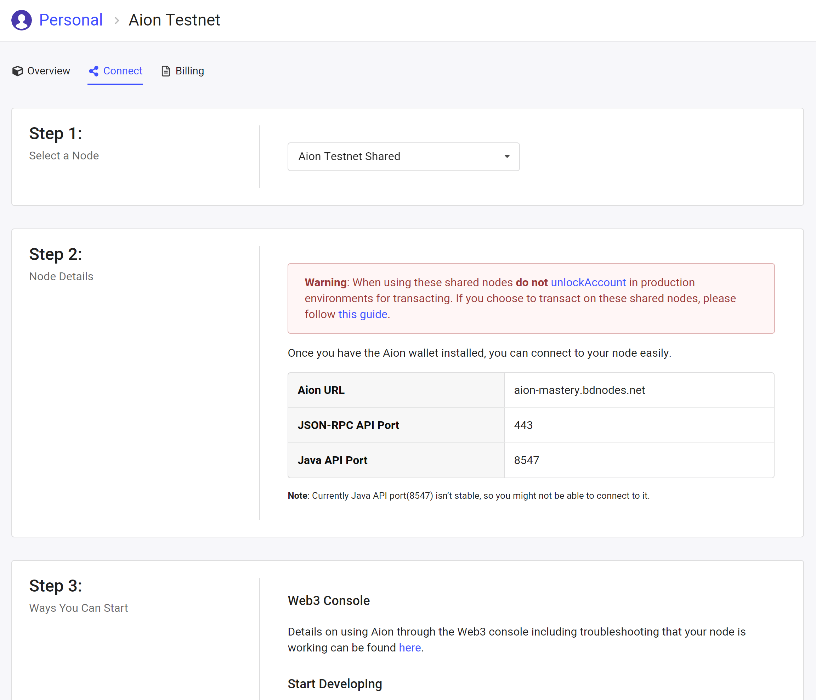Viewport: 816px width, 700px height.
Task: Click the Overview cube icon
Action: coord(17,71)
